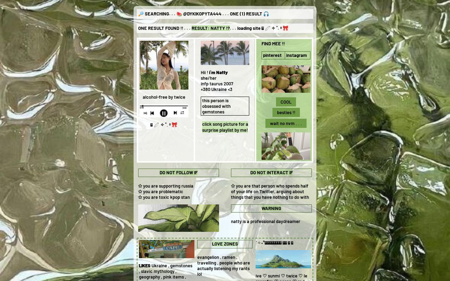This screenshot has height=281, width=450.
Task: Open the instagram link
Action: click(x=296, y=55)
